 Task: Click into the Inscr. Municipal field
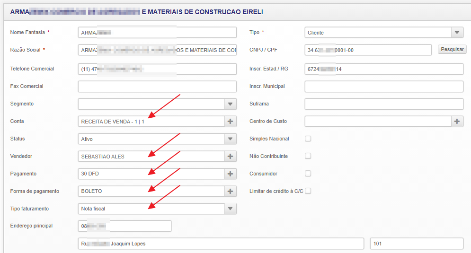pyautogui.click(x=384, y=87)
